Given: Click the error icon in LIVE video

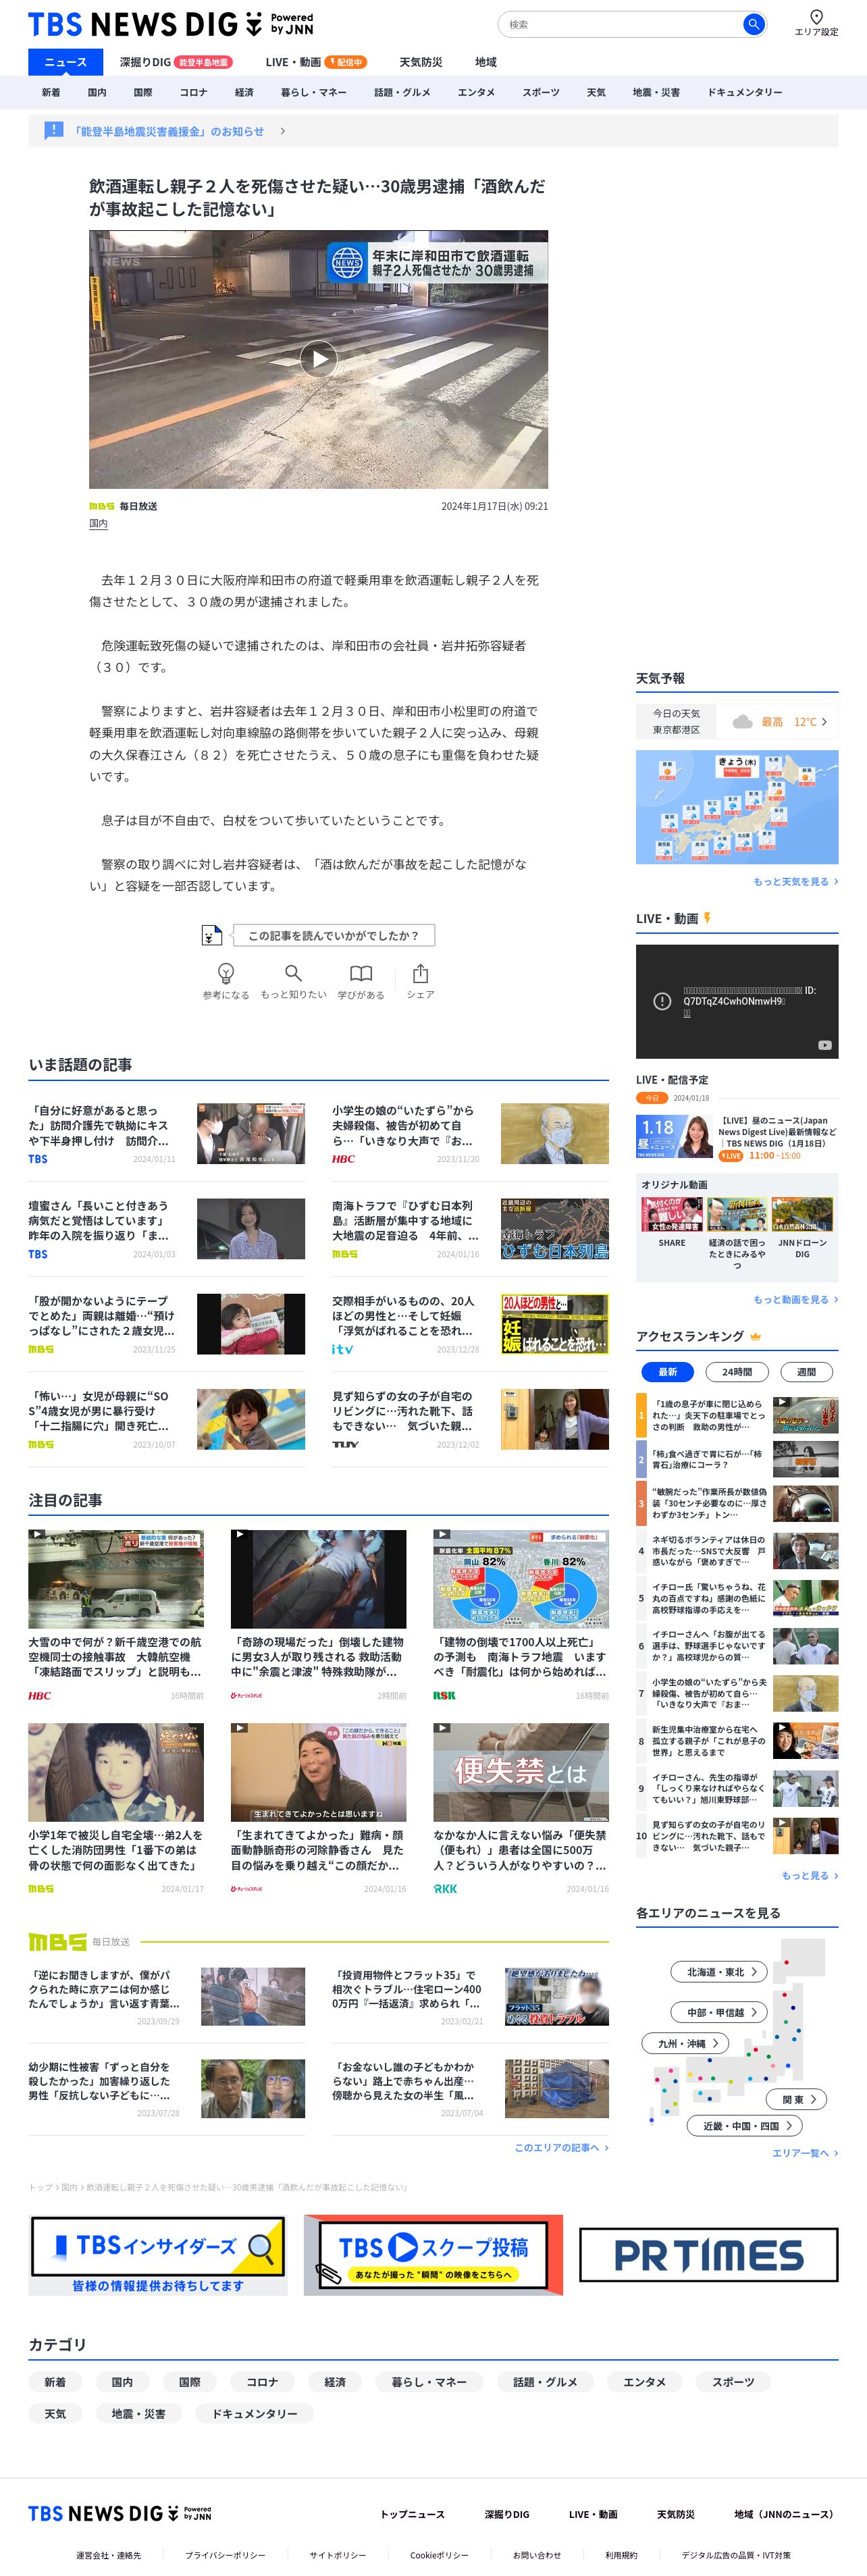Looking at the screenshot, I should [662, 1001].
